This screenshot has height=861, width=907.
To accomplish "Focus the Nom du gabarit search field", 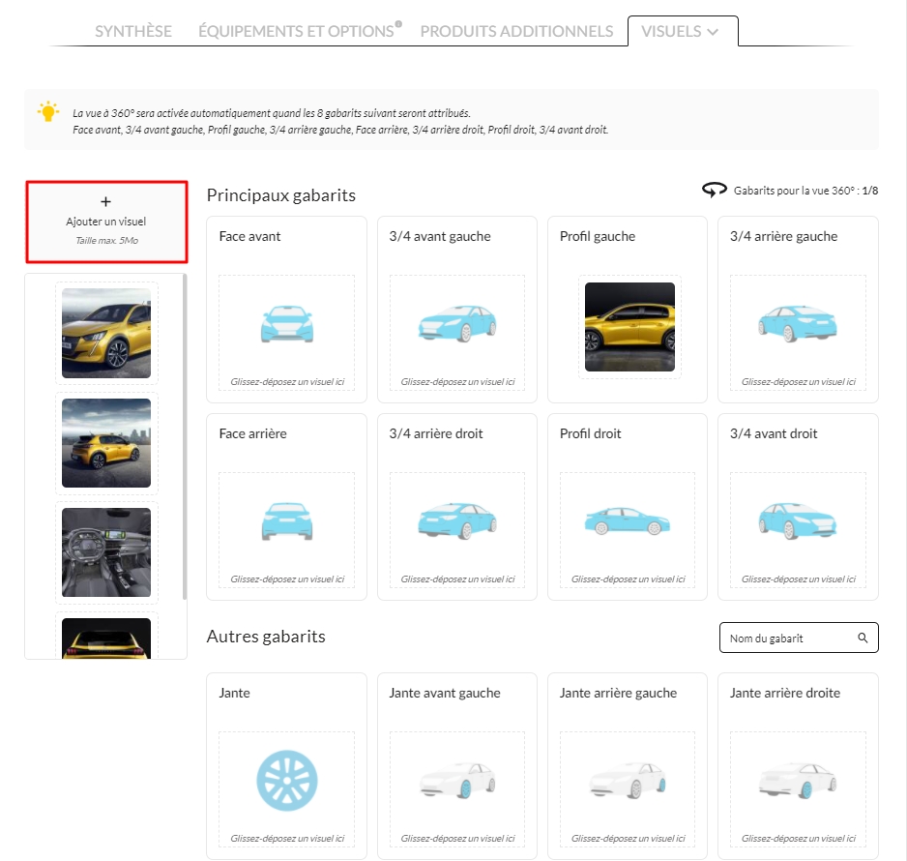I will [799, 638].
